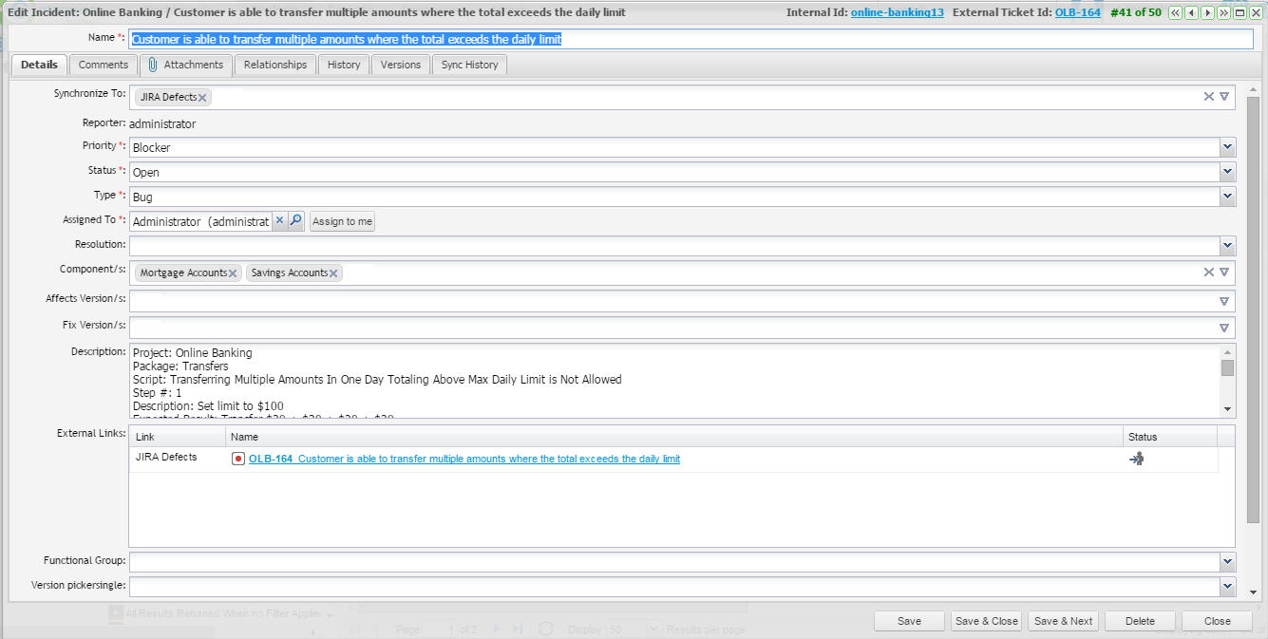The image size is (1268, 639).
Task: Search for a user to assign
Action: [x=295, y=220]
